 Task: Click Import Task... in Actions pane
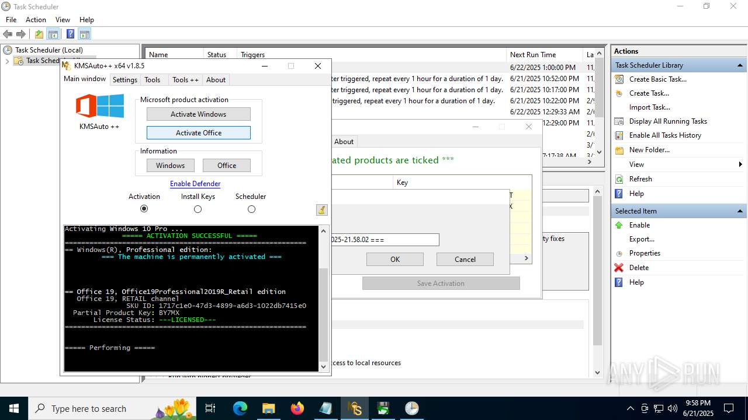pyautogui.click(x=649, y=107)
